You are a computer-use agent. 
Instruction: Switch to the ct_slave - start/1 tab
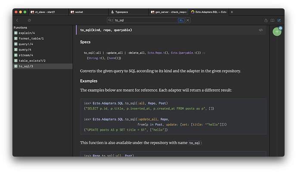pyautogui.click(x=48, y=12)
